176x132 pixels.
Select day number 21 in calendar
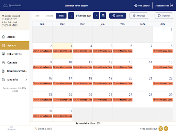(x=151, y=78)
